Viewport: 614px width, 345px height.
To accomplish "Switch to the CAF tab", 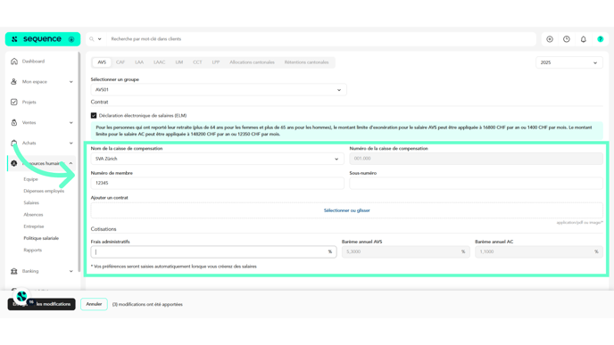I will pos(120,62).
